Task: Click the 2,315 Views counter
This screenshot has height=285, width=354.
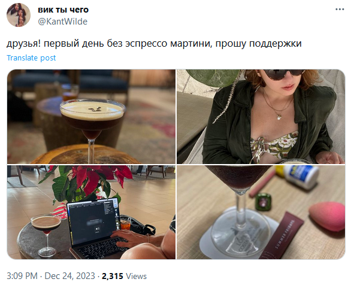Action: pos(124,276)
